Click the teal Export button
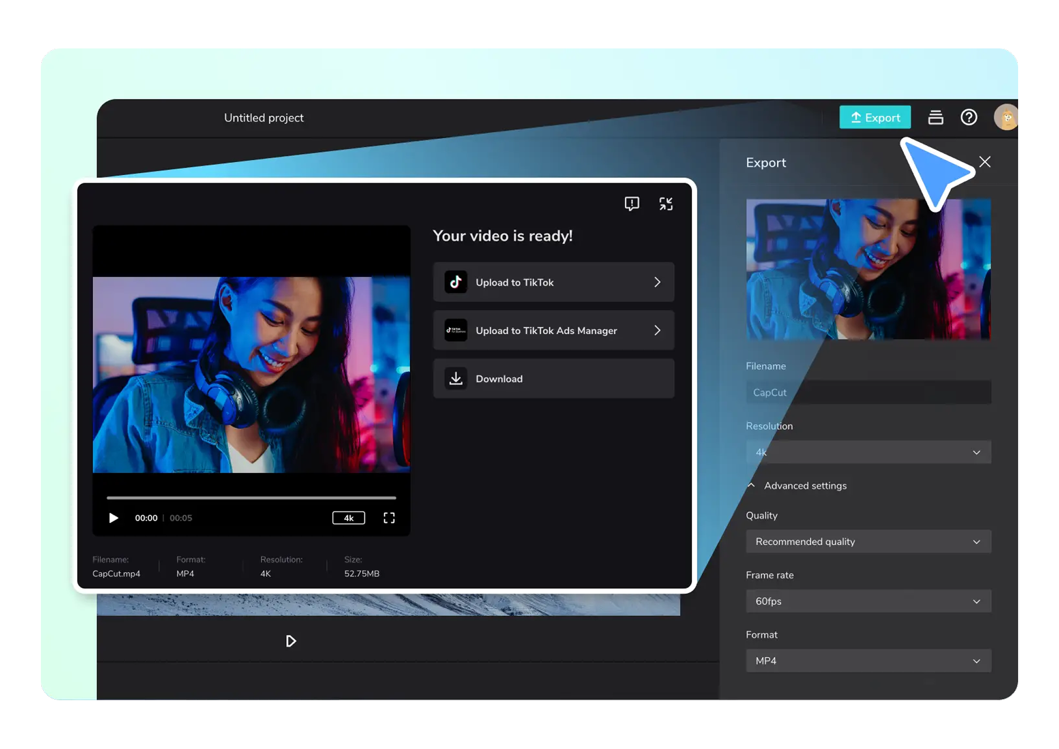Screen dimensions: 1059x749 click(x=875, y=118)
